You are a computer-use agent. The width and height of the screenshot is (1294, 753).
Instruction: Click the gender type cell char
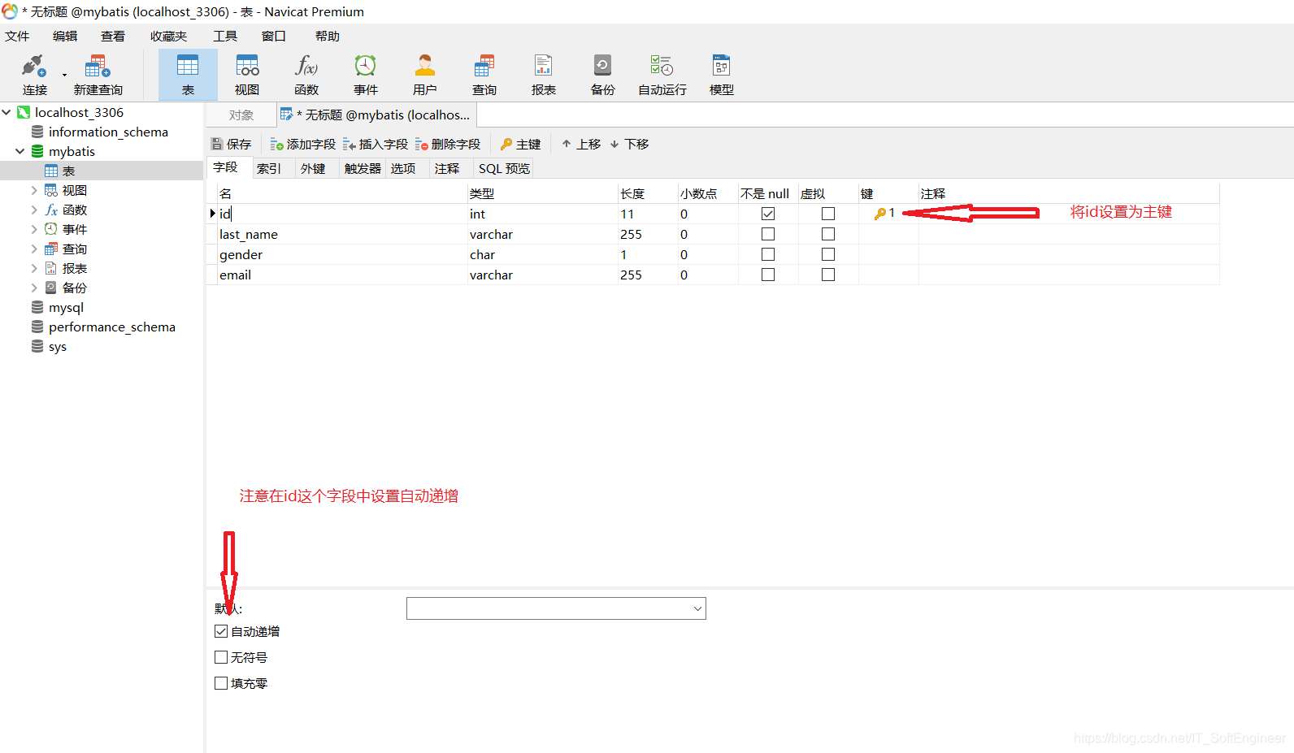[x=542, y=254]
